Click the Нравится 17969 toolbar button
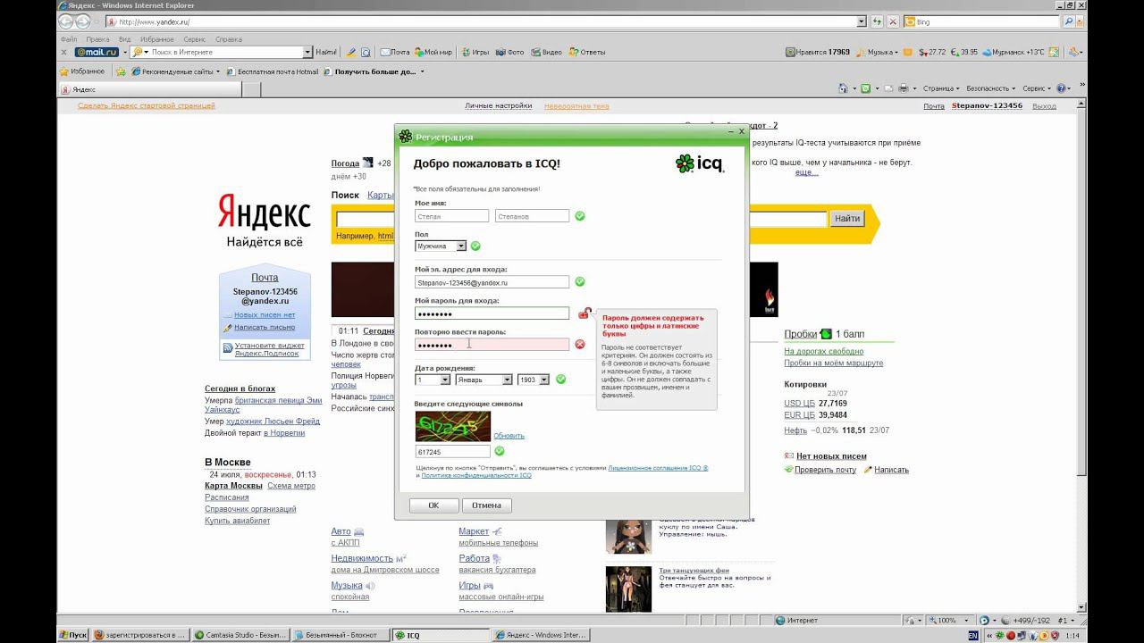1144x643 pixels. coord(818,52)
